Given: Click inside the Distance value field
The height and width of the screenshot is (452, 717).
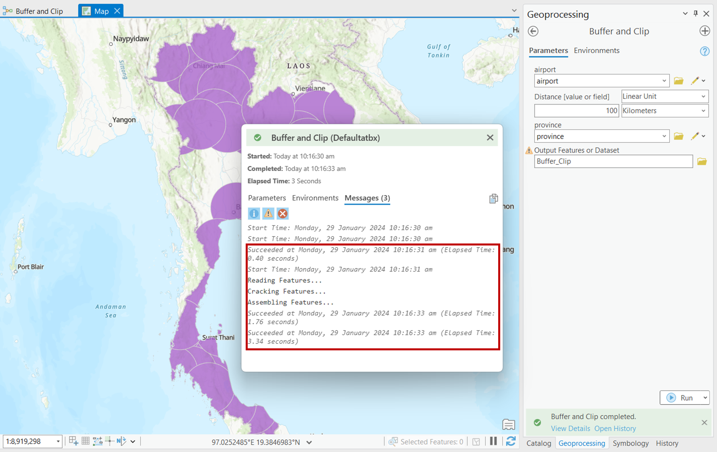Looking at the screenshot, I should [576, 110].
